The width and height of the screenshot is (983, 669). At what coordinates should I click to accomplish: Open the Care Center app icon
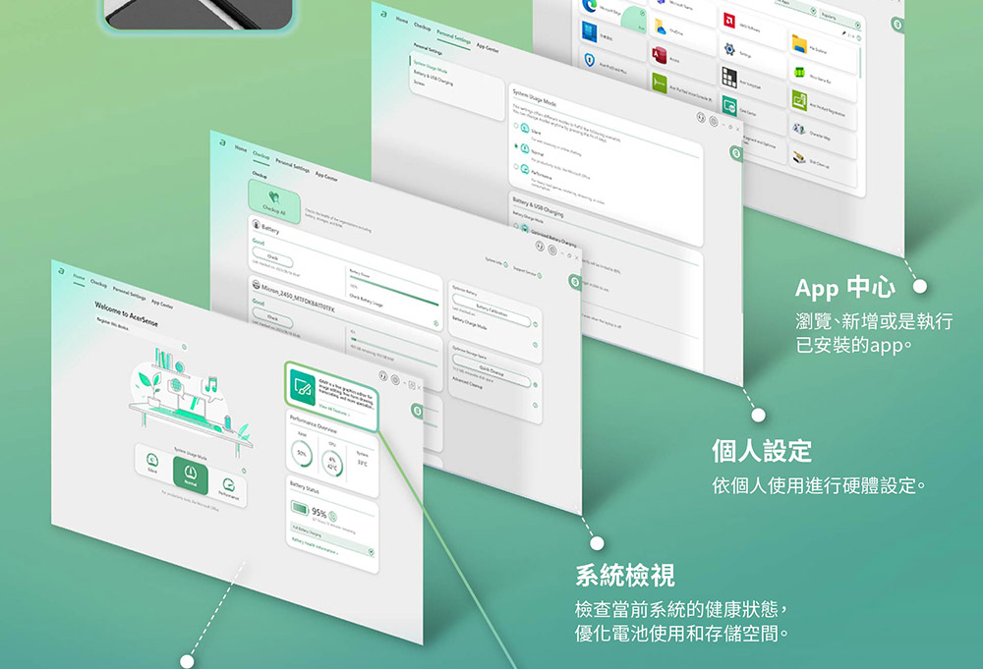pos(729,106)
